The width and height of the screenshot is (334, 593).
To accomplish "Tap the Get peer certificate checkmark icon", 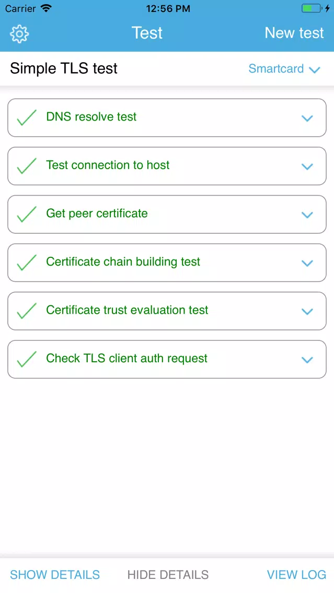I will tap(27, 215).
